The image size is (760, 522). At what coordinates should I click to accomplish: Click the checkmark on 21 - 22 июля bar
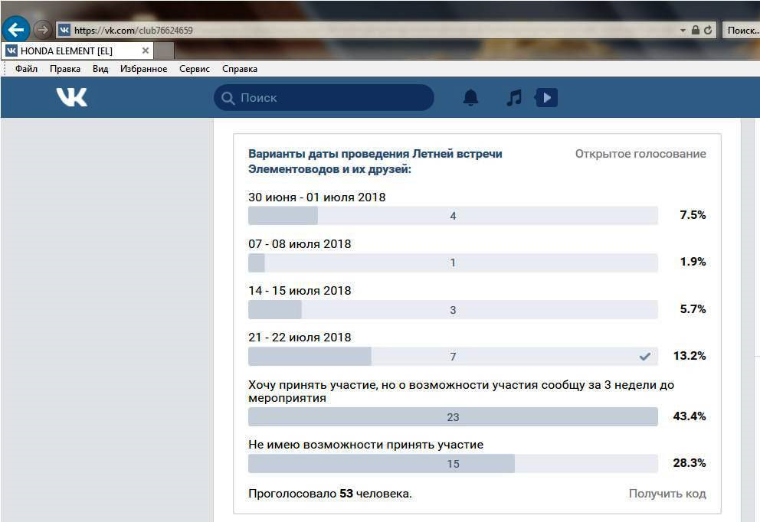pyautogui.click(x=644, y=357)
